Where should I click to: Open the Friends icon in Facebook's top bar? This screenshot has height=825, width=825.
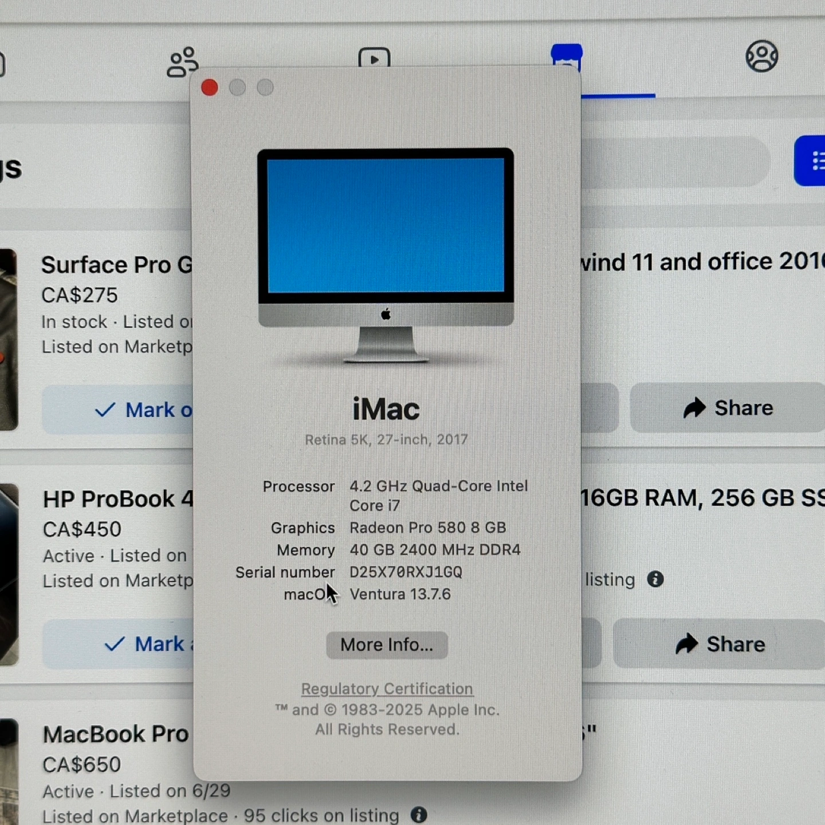tap(183, 62)
